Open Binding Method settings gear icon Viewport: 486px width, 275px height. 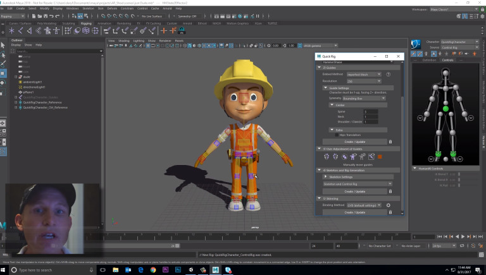(x=388, y=205)
